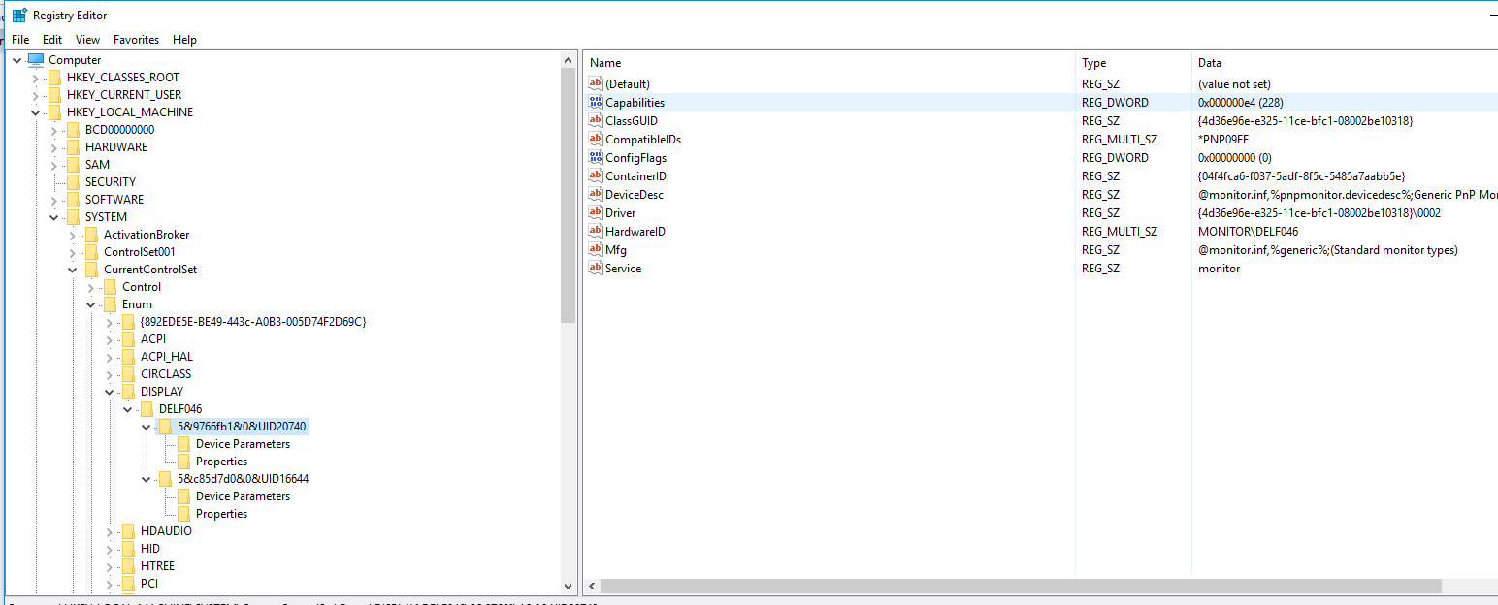Click the DWORD icon of the Capabilities value
Screen dimensions: 1498x605
596,103
